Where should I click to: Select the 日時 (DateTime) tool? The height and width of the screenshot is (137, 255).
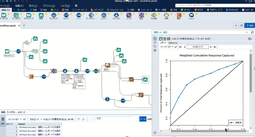point(166,16)
